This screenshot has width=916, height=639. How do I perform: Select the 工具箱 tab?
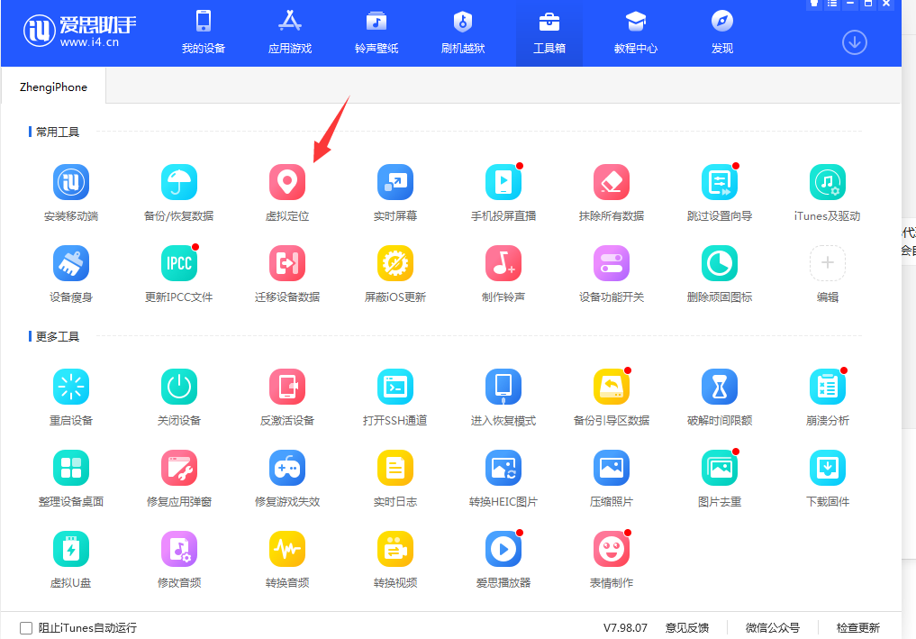pyautogui.click(x=549, y=32)
